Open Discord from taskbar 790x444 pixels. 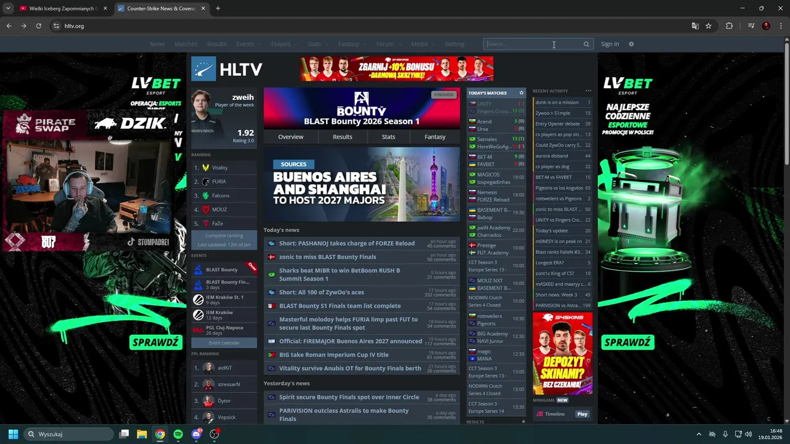click(x=196, y=434)
